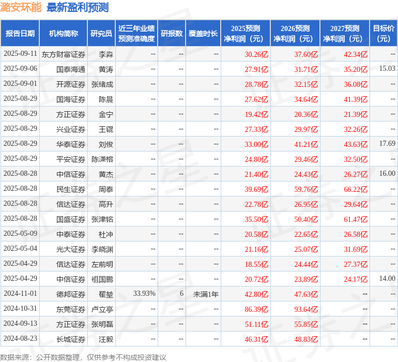Click the 数据来源 disclaimer footer text
This screenshot has height=362, width=398.
click(x=83, y=357)
